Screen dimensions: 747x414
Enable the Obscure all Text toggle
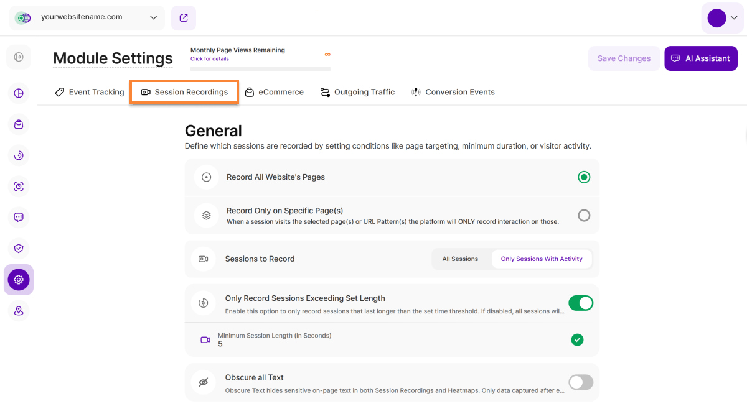click(580, 382)
